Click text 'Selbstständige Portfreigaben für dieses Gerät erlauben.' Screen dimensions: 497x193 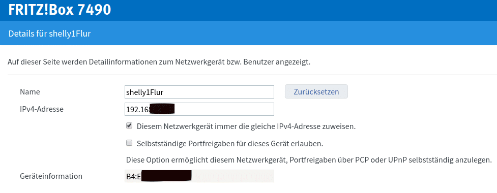pos(230,144)
